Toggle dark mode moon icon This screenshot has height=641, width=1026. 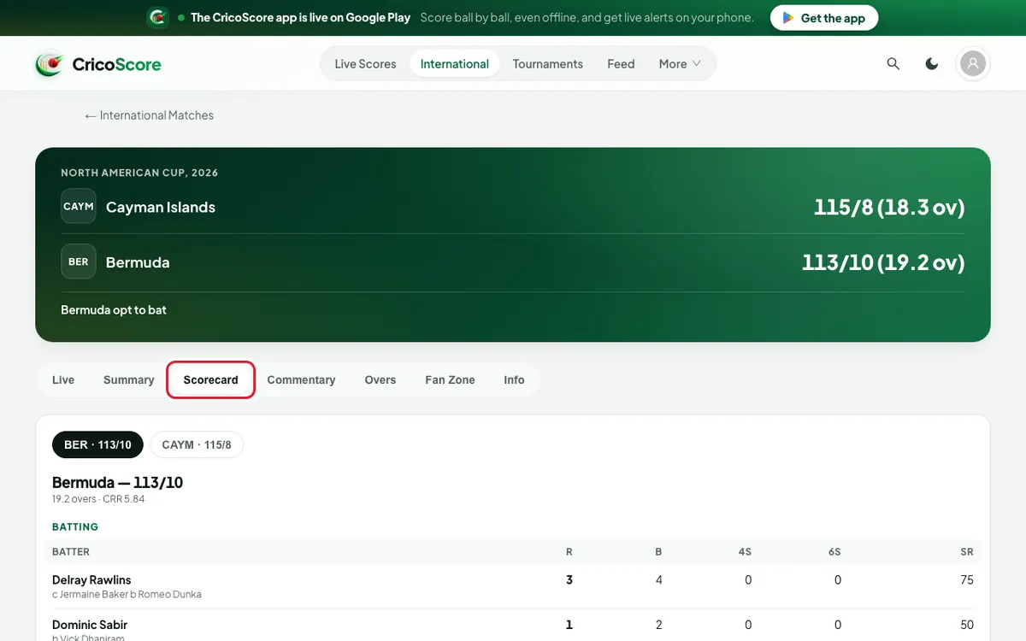click(x=932, y=64)
